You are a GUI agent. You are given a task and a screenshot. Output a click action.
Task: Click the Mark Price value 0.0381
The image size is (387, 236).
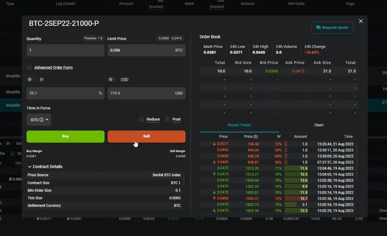[210, 52]
